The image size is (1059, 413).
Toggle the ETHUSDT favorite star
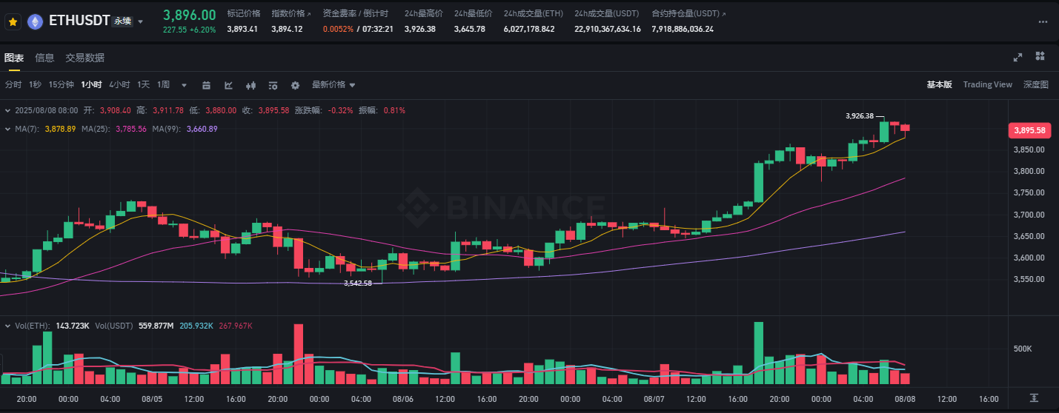point(13,22)
